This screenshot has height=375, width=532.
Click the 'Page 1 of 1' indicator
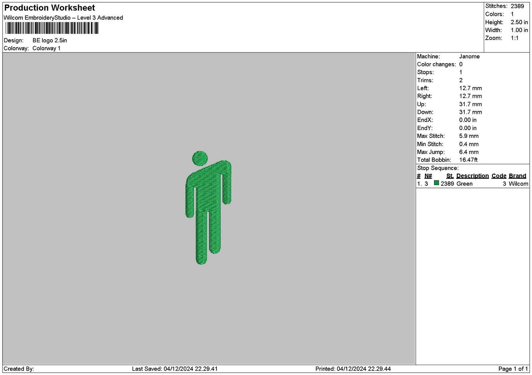pyautogui.click(x=513, y=369)
